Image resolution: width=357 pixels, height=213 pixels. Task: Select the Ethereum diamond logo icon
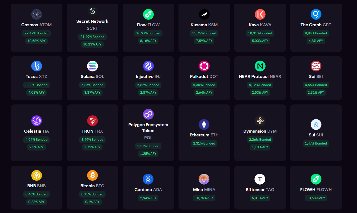pyautogui.click(x=204, y=124)
